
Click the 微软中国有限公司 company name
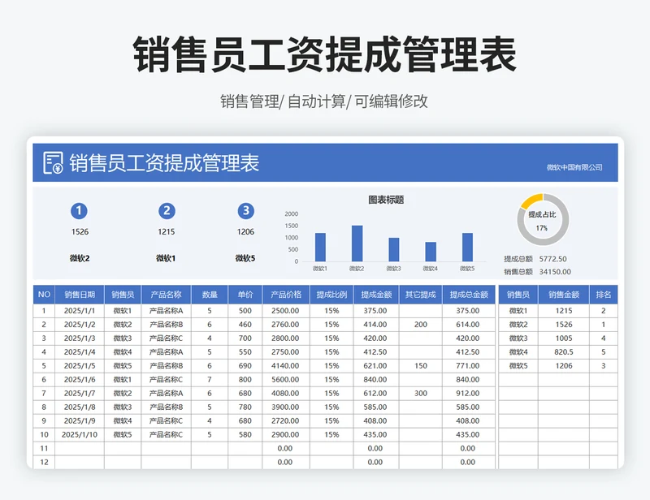[x=574, y=167]
